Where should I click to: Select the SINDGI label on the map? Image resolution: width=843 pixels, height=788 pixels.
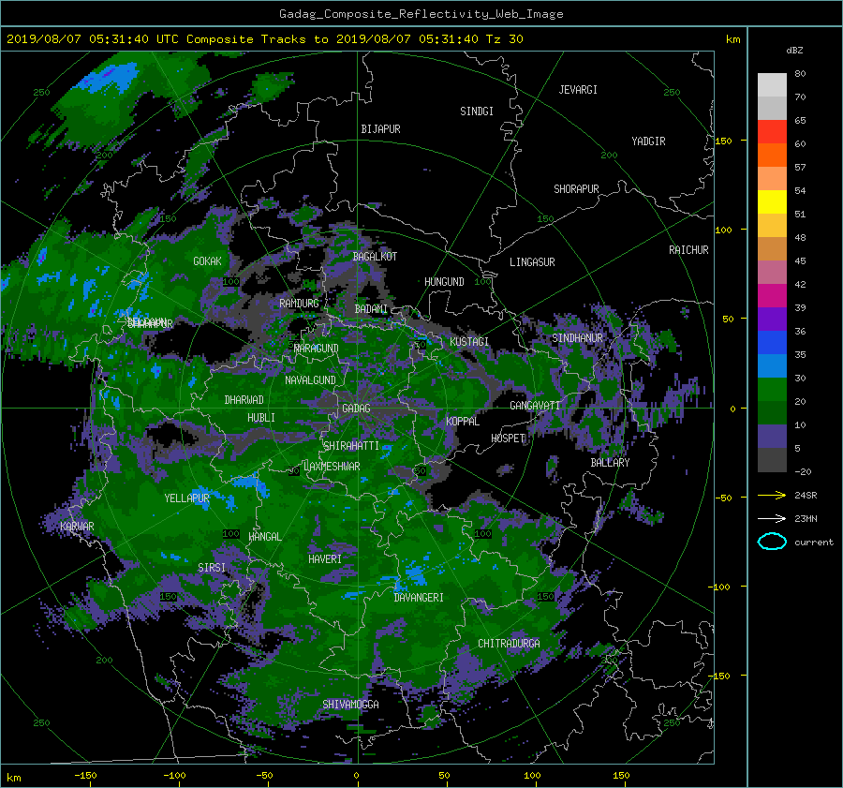(477, 112)
